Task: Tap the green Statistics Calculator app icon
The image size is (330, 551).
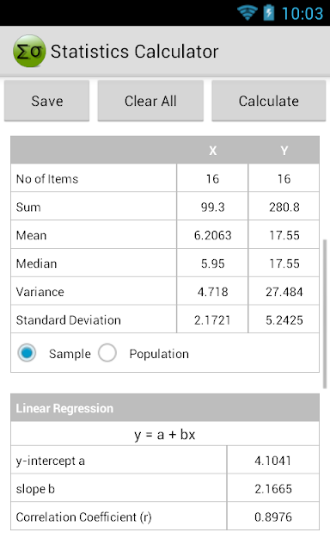Action: [x=29, y=52]
